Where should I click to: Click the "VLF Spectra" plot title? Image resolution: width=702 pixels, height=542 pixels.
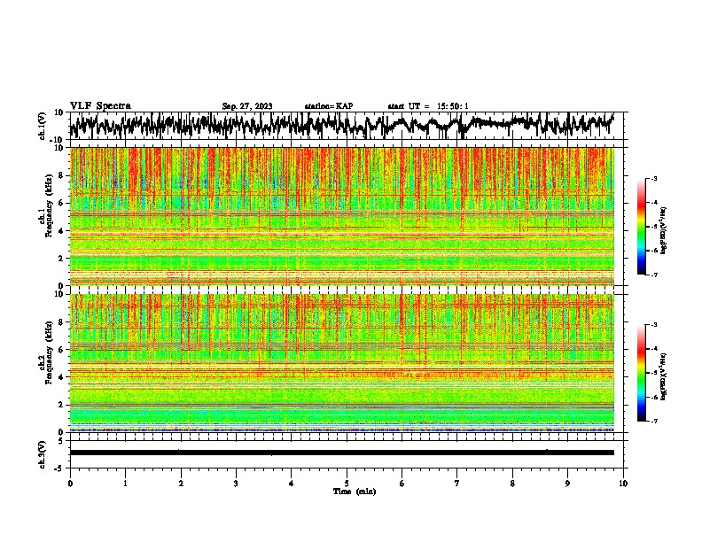point(100,106)
